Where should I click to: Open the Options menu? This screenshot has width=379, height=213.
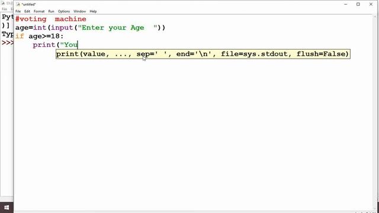[64, 11]
